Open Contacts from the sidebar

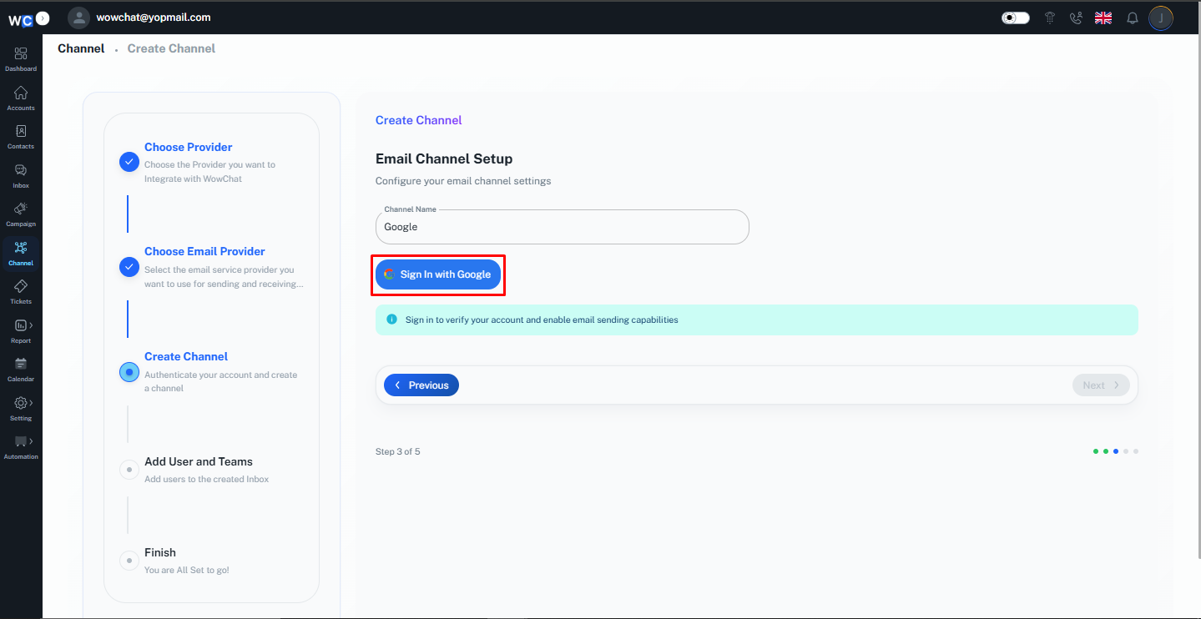pyautogui.click(x=21, y=137)
